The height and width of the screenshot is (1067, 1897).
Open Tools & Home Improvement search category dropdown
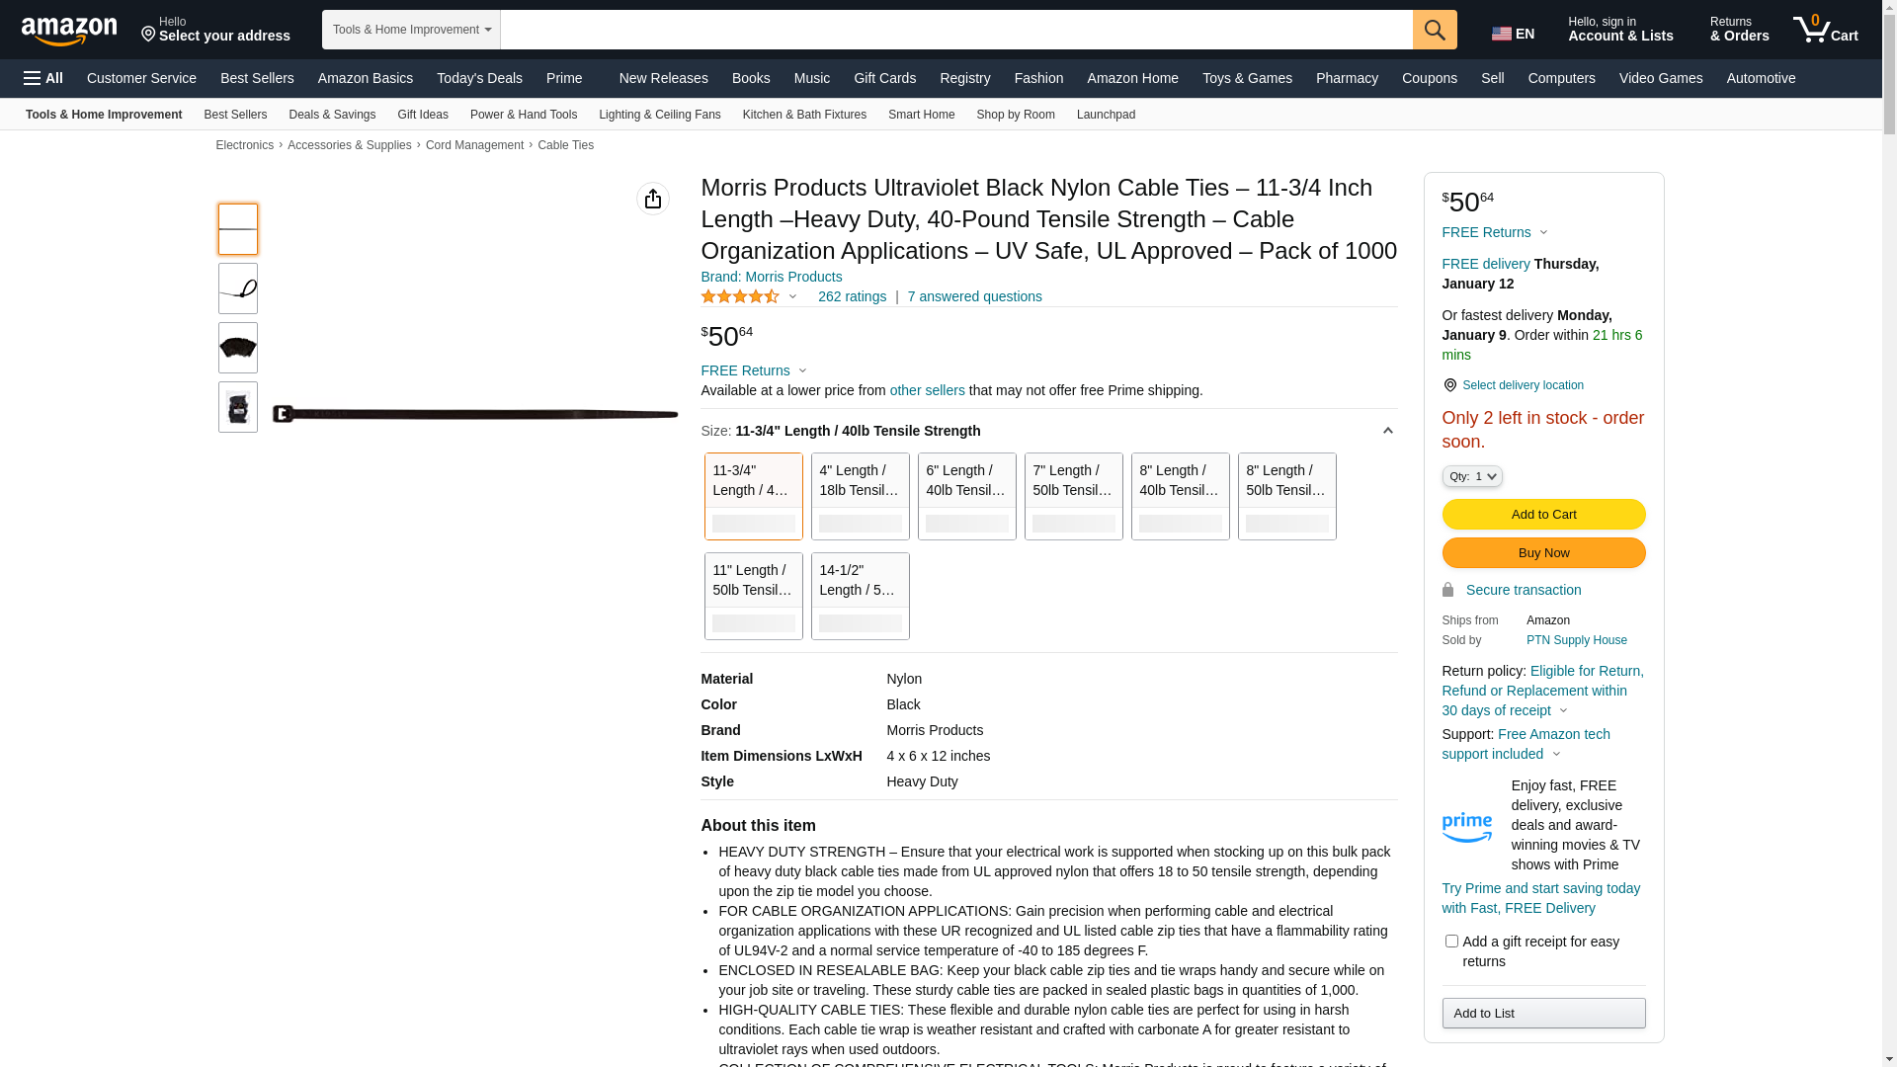point(411,30)
